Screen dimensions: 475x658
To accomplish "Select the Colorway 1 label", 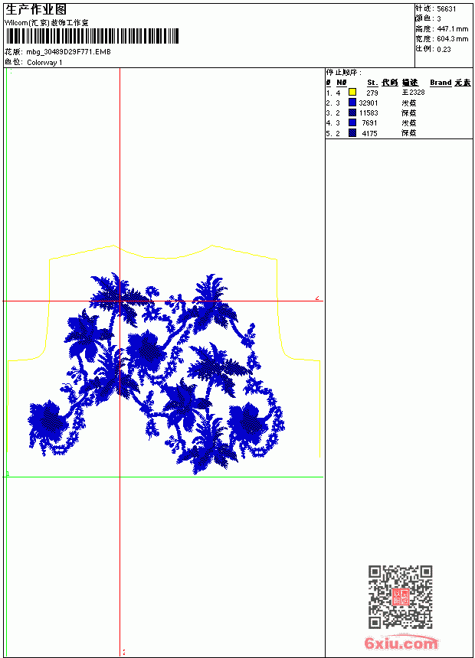I will coord(44,63).
